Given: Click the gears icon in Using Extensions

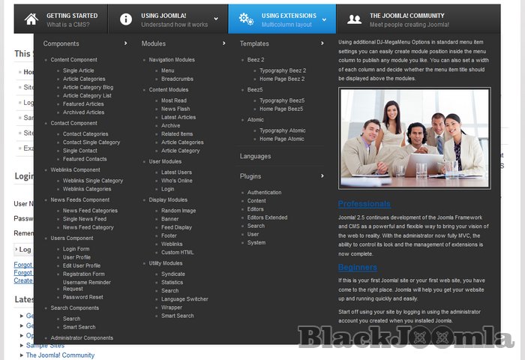Looking at the screenshot, I should point(246,19).
